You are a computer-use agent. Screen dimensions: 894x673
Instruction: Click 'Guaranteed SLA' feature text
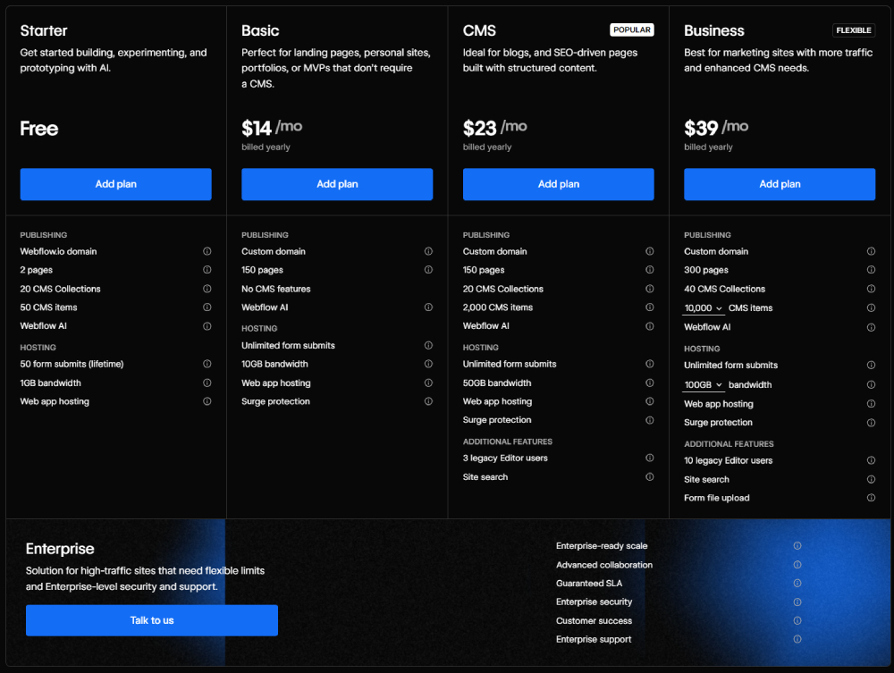point(589,584)
